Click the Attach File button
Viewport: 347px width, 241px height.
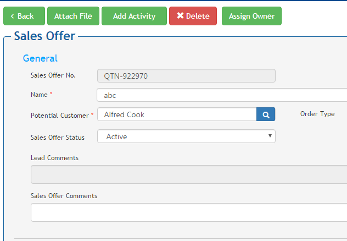(73, 16)
